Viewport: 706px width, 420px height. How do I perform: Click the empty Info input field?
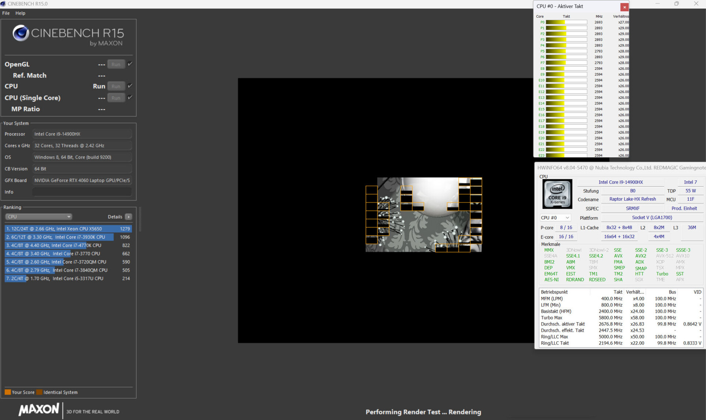click(82, 192)
